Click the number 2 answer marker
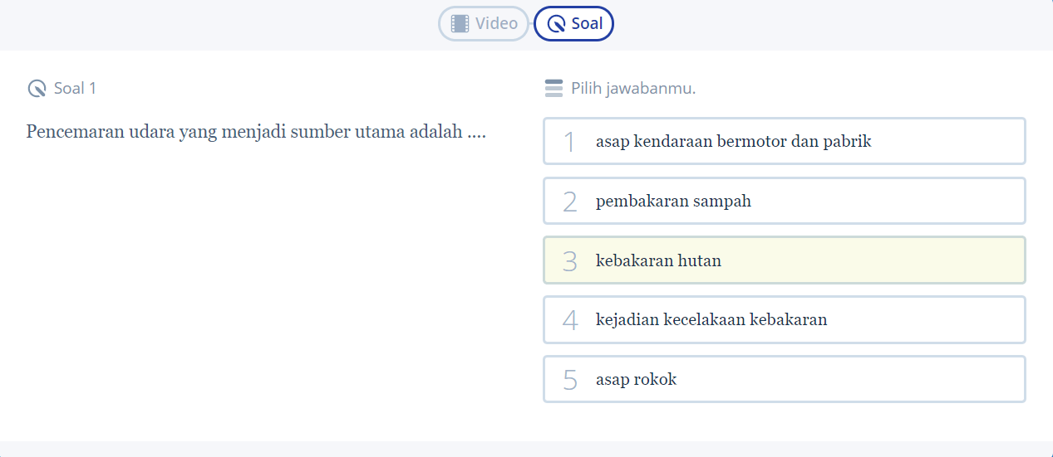The image size is (1053, 457). (569, 202)
